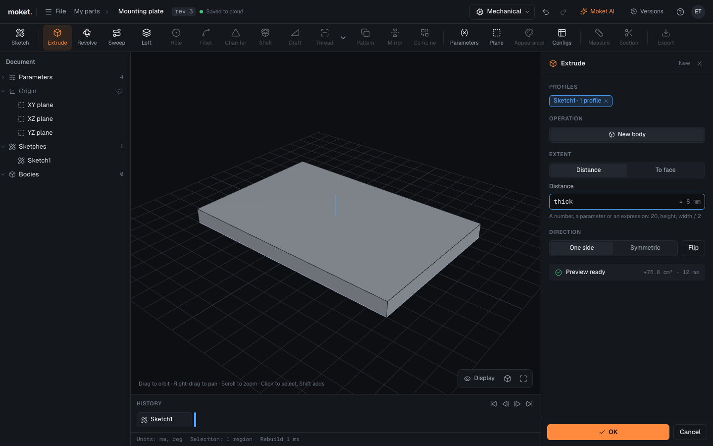The width and height of the screenshot is (713, 446).
Task: Open Versions panel
Action: click(647, 11)
